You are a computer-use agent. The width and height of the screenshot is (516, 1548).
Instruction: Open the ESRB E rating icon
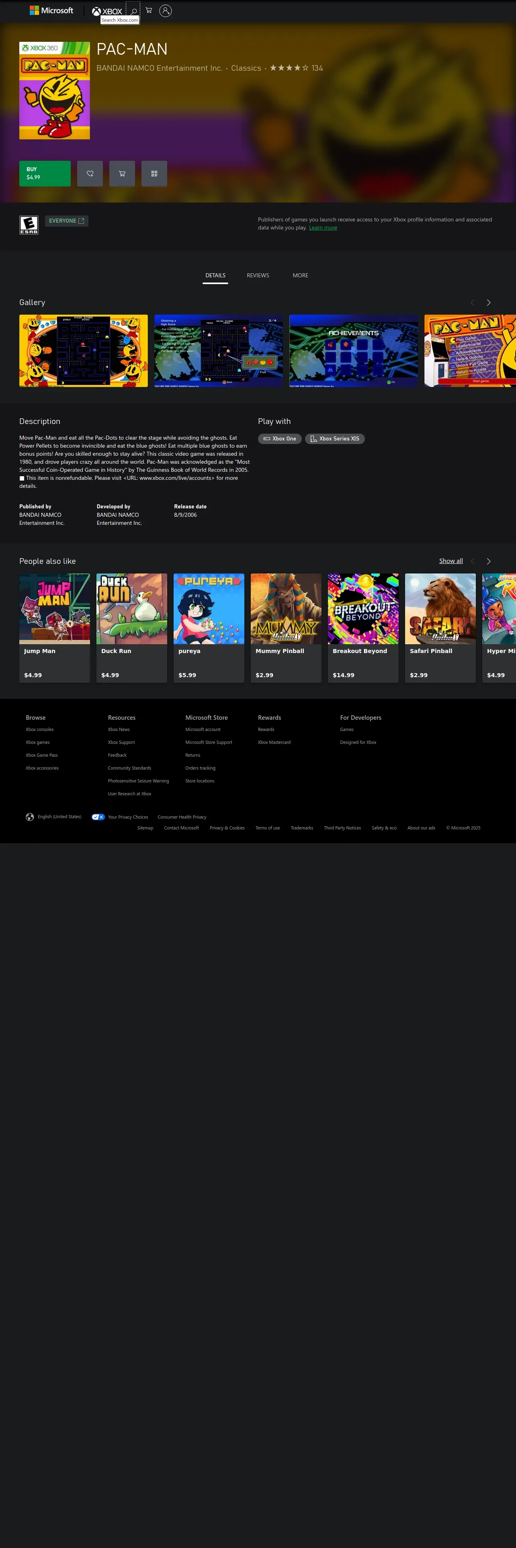pos(29,225)
